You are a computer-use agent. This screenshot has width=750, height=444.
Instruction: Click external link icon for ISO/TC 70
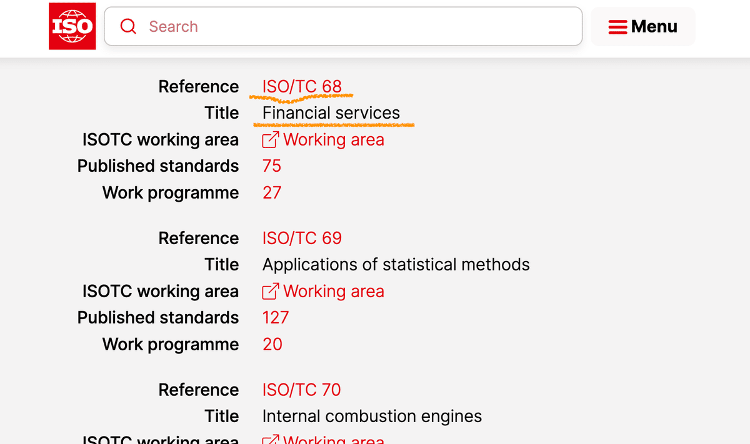tap(270, 439)
